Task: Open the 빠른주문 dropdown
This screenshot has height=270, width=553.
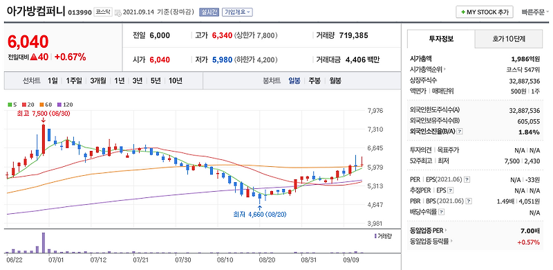Action: pos(534,12)
